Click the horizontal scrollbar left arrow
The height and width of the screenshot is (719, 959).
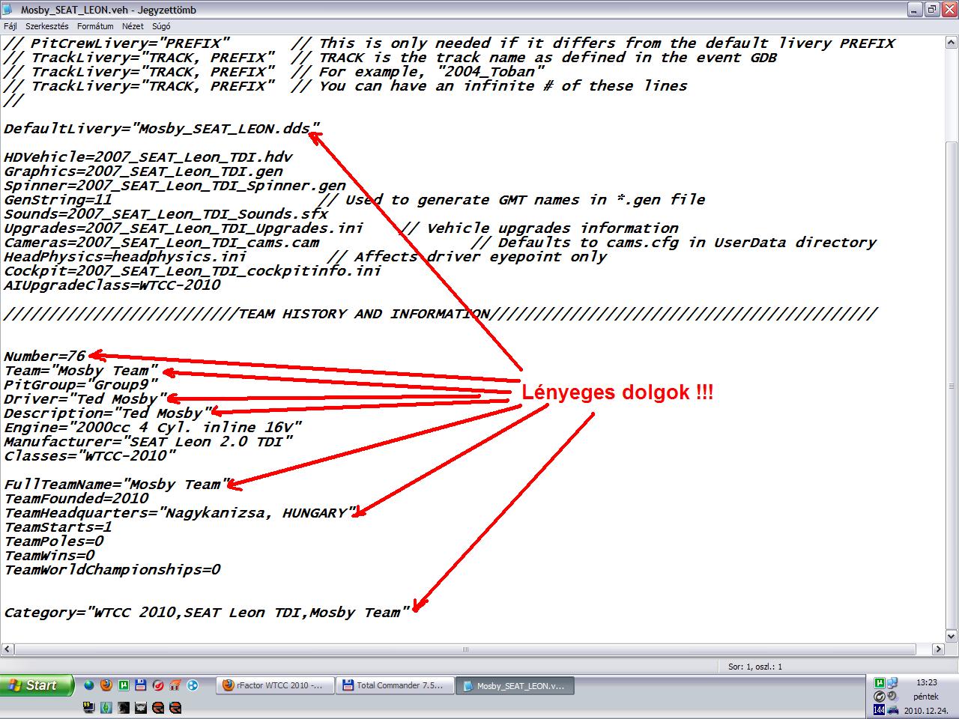point(7,649)
